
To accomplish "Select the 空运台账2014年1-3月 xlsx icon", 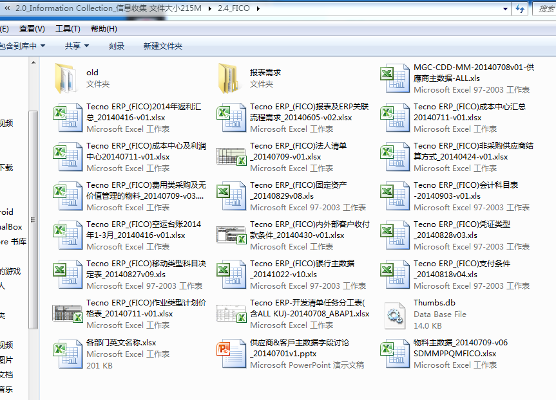I will tap(68, 235).
